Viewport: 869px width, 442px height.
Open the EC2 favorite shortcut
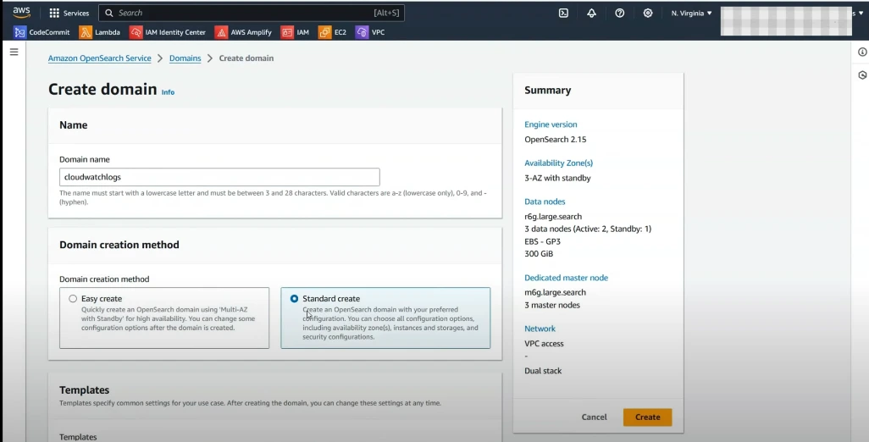tap(332, 32)
